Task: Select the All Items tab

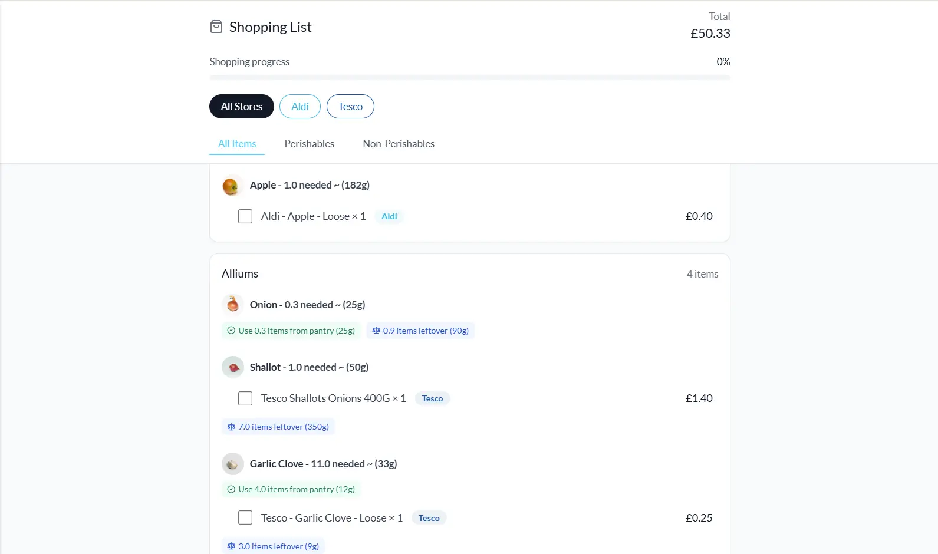Action: pos(237,144)
